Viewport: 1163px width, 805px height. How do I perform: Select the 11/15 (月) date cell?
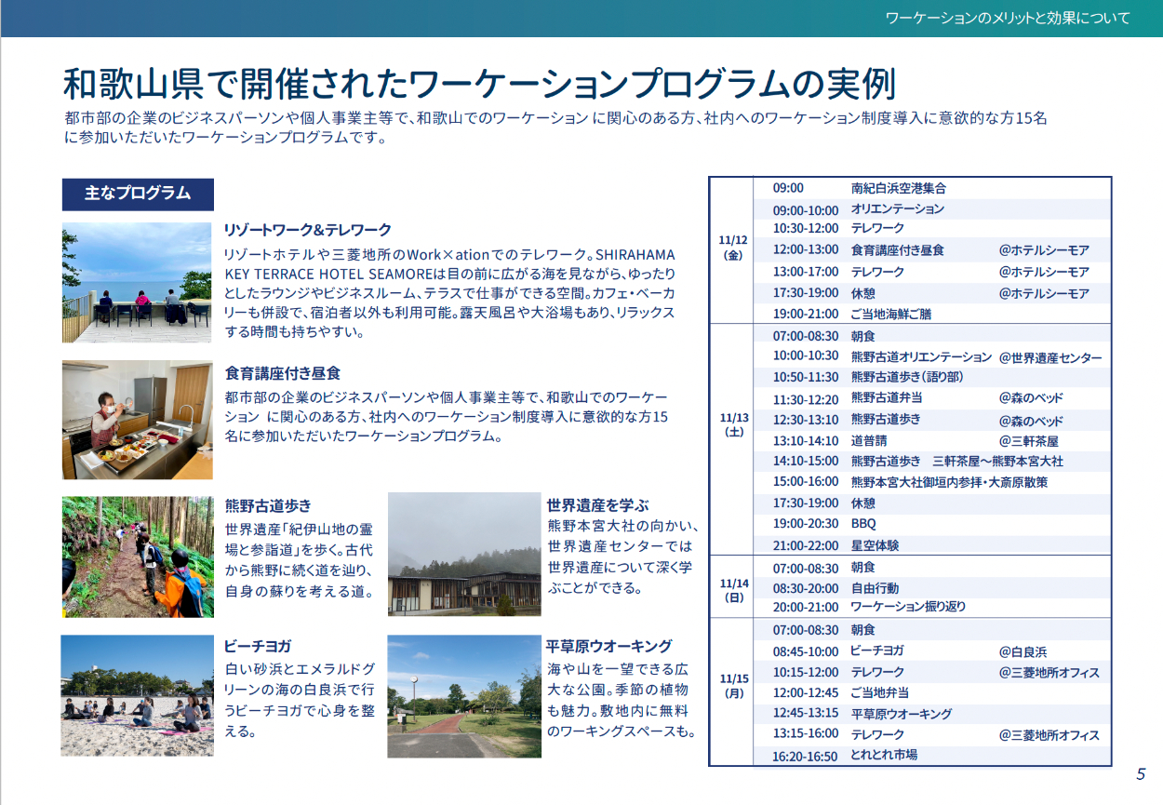(x=733, y=686)
